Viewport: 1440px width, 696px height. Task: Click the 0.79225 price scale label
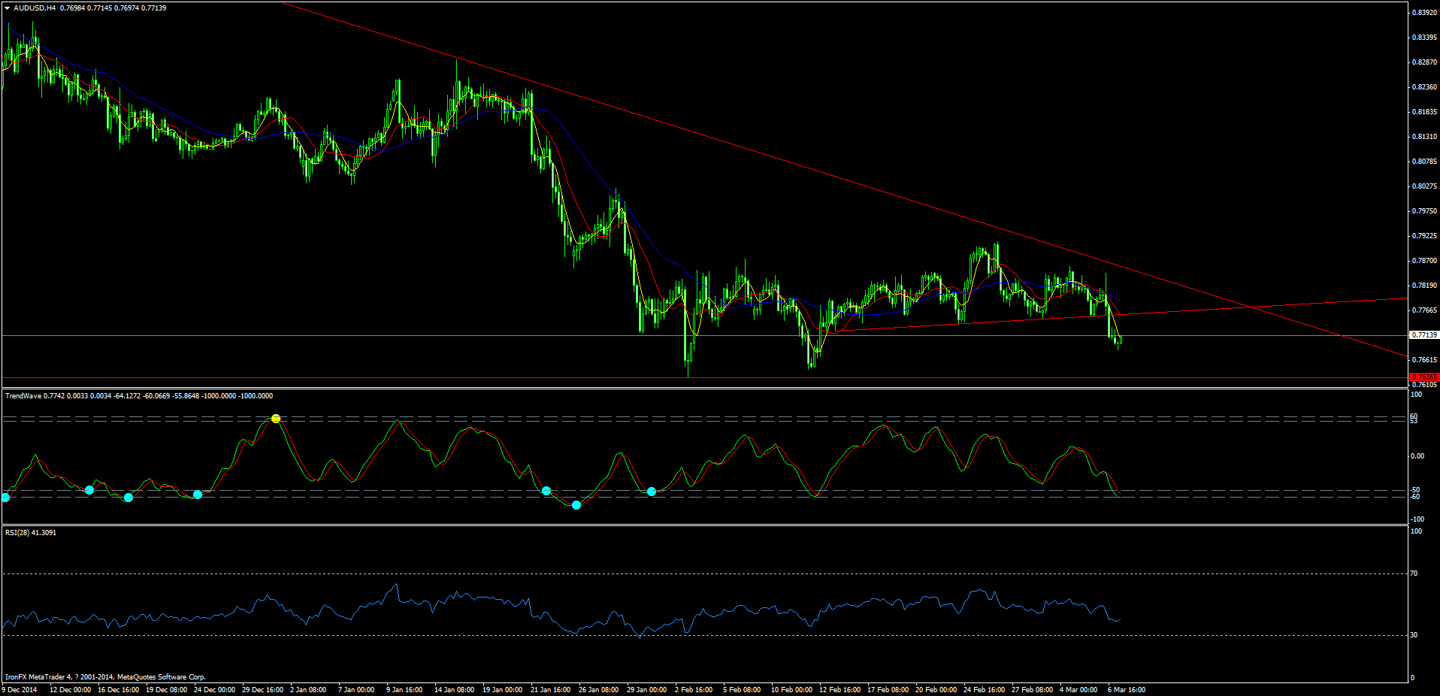1425,236
